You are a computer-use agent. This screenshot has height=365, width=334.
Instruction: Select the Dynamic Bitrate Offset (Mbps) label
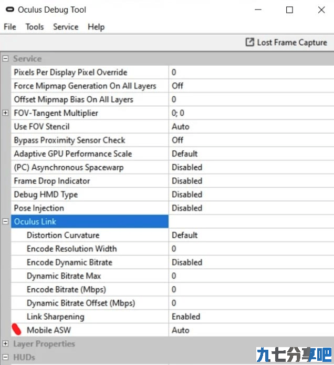click(x=81, y=303)
